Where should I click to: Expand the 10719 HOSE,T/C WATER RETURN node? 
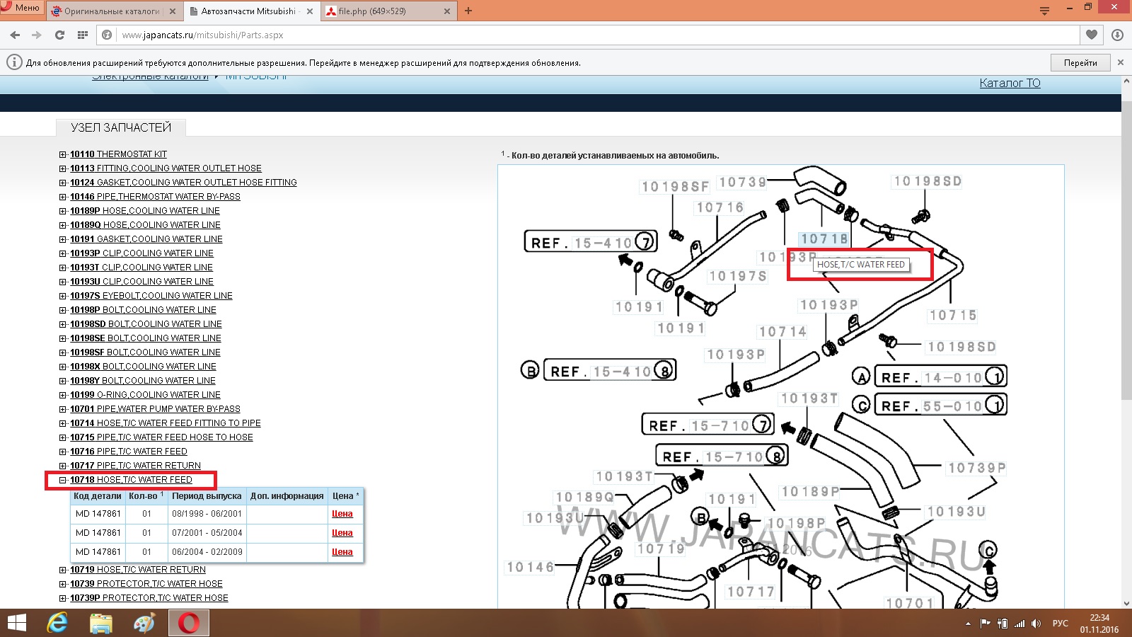pyautogui.click(x=63, y=570)
